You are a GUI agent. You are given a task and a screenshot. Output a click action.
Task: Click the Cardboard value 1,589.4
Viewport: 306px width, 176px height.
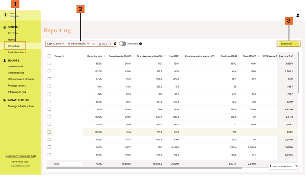233,147
